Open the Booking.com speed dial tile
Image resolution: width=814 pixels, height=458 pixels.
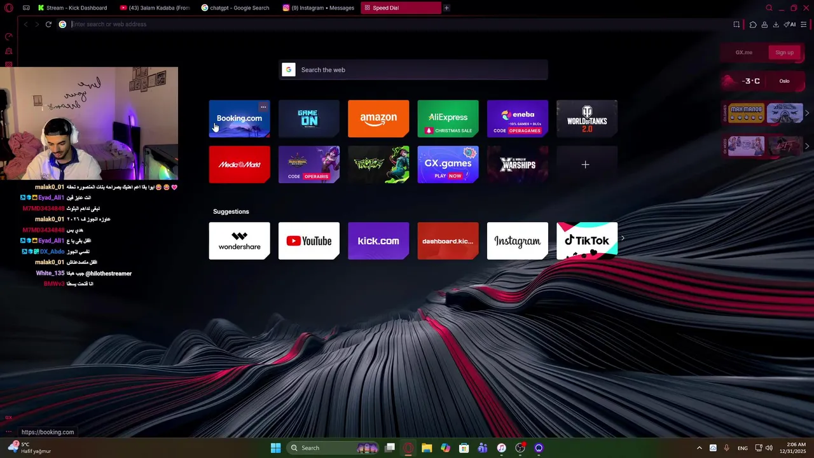click(239, 118)
